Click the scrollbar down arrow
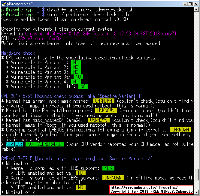 coord(196,192)
